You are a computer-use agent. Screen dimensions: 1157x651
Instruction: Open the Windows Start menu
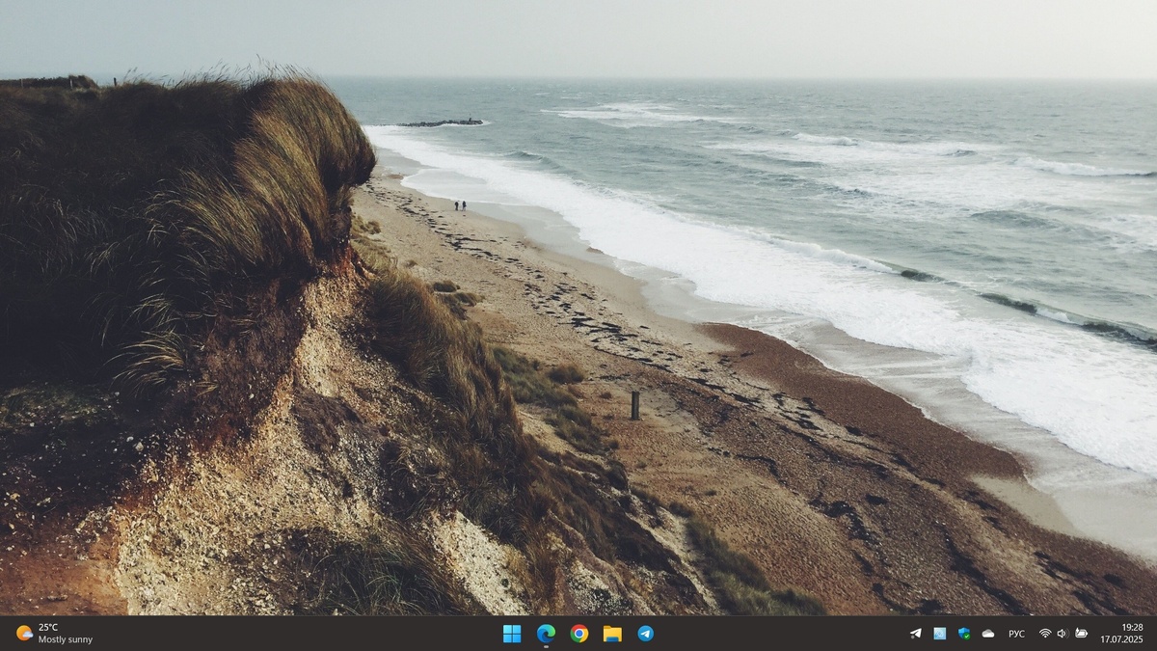pos(512,634)
